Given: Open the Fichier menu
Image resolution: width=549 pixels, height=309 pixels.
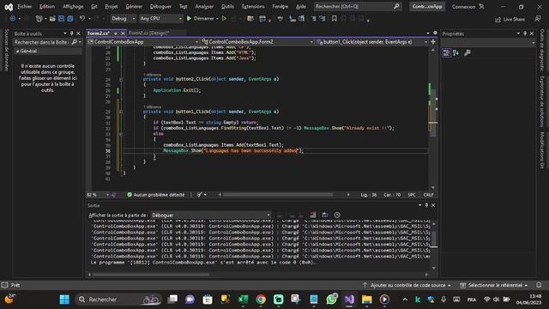Looking at the screenshot, I should click(x=25, y=7).
